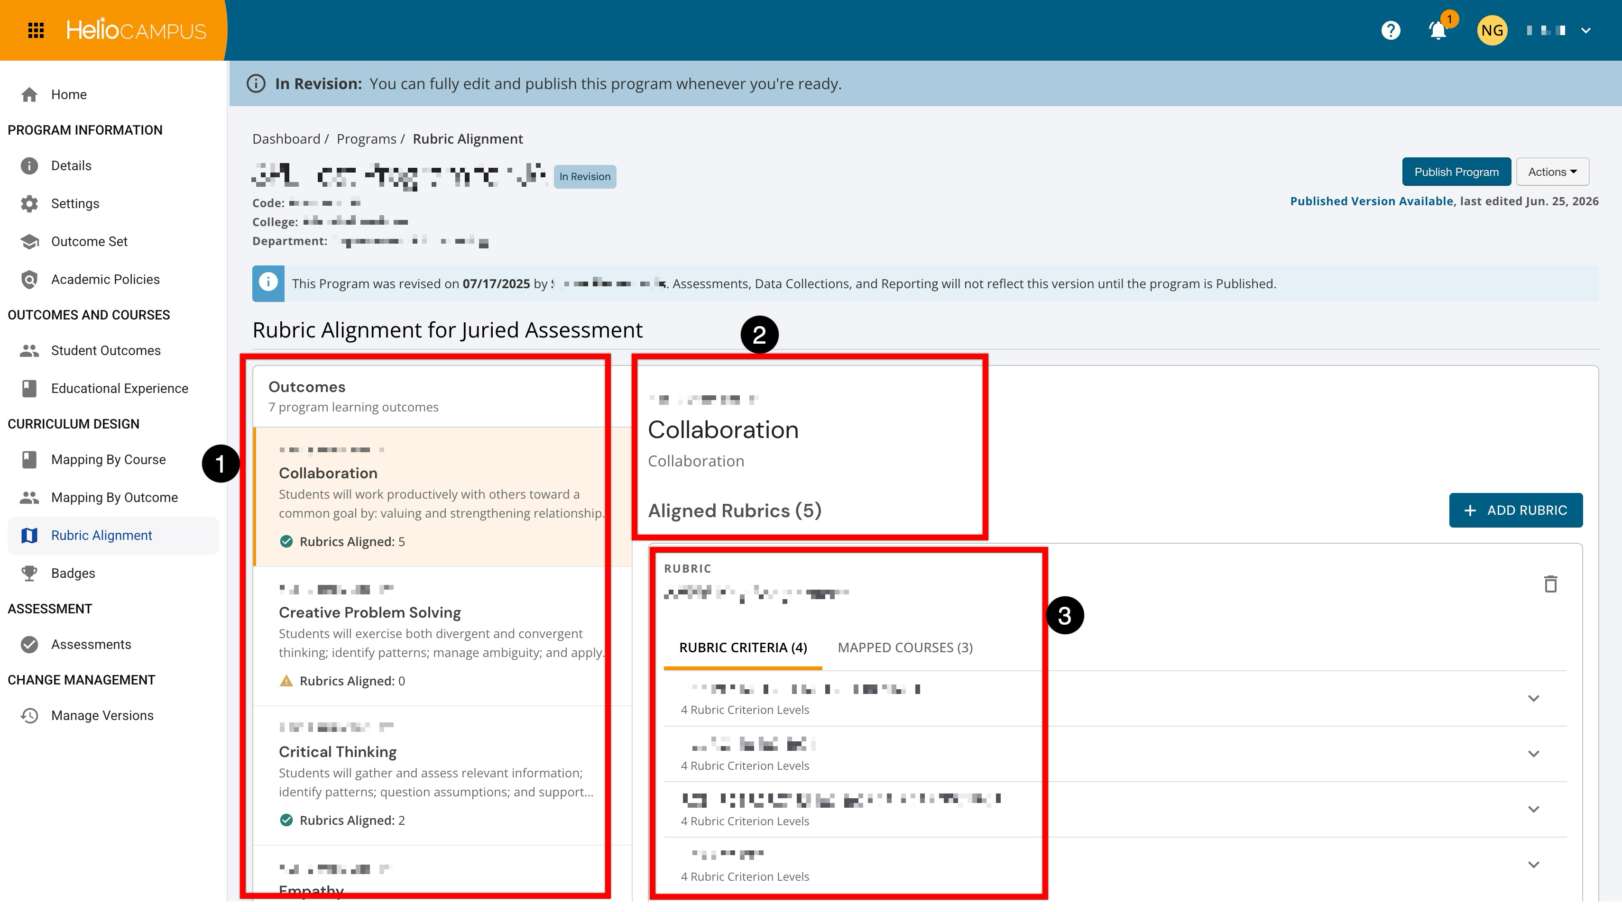
Task: Click the Mapping By Course book icon
Action: (29, 459)
